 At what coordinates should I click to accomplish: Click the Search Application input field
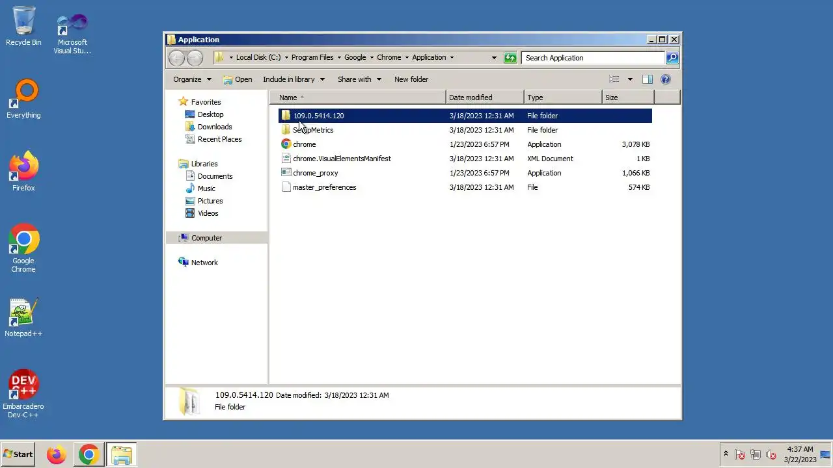pyautogui.click(x=593, y=58)
